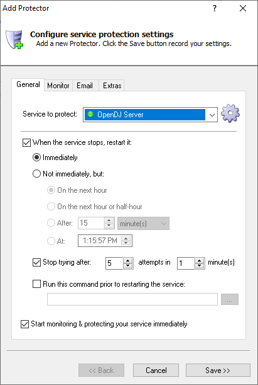Open the Extras tab
The height and width of the screenshot is (385, 258).
coord(112,86)
